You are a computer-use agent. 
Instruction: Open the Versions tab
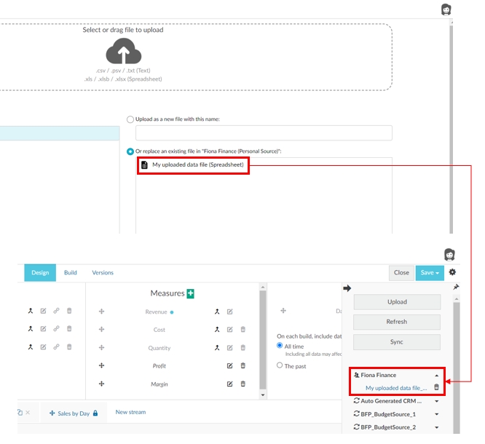103,273
